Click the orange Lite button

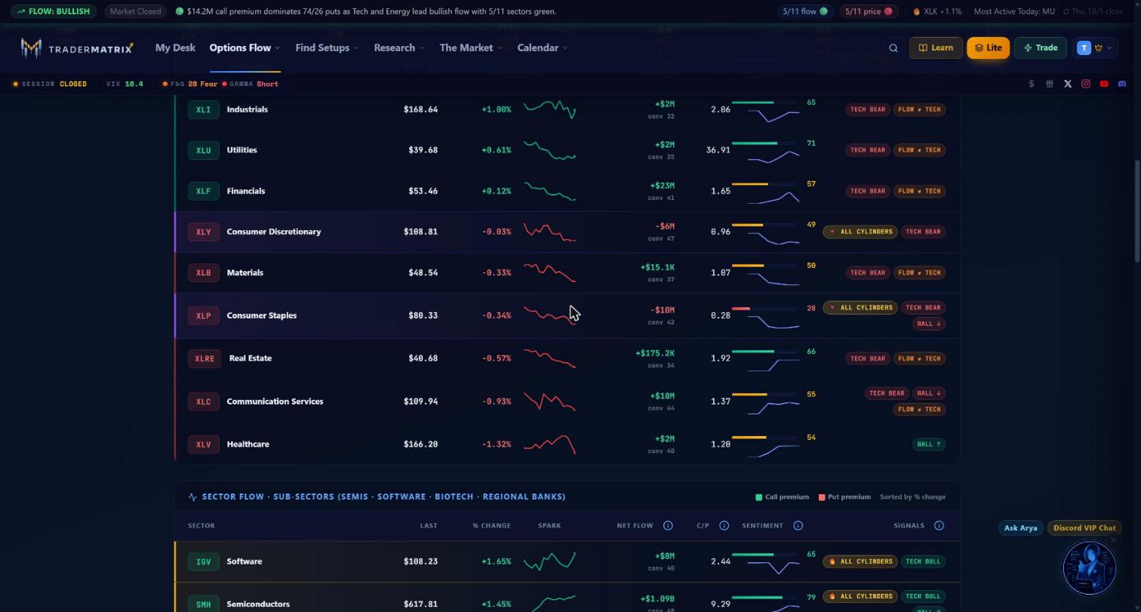pyautogui.click(x=988, y=48)
